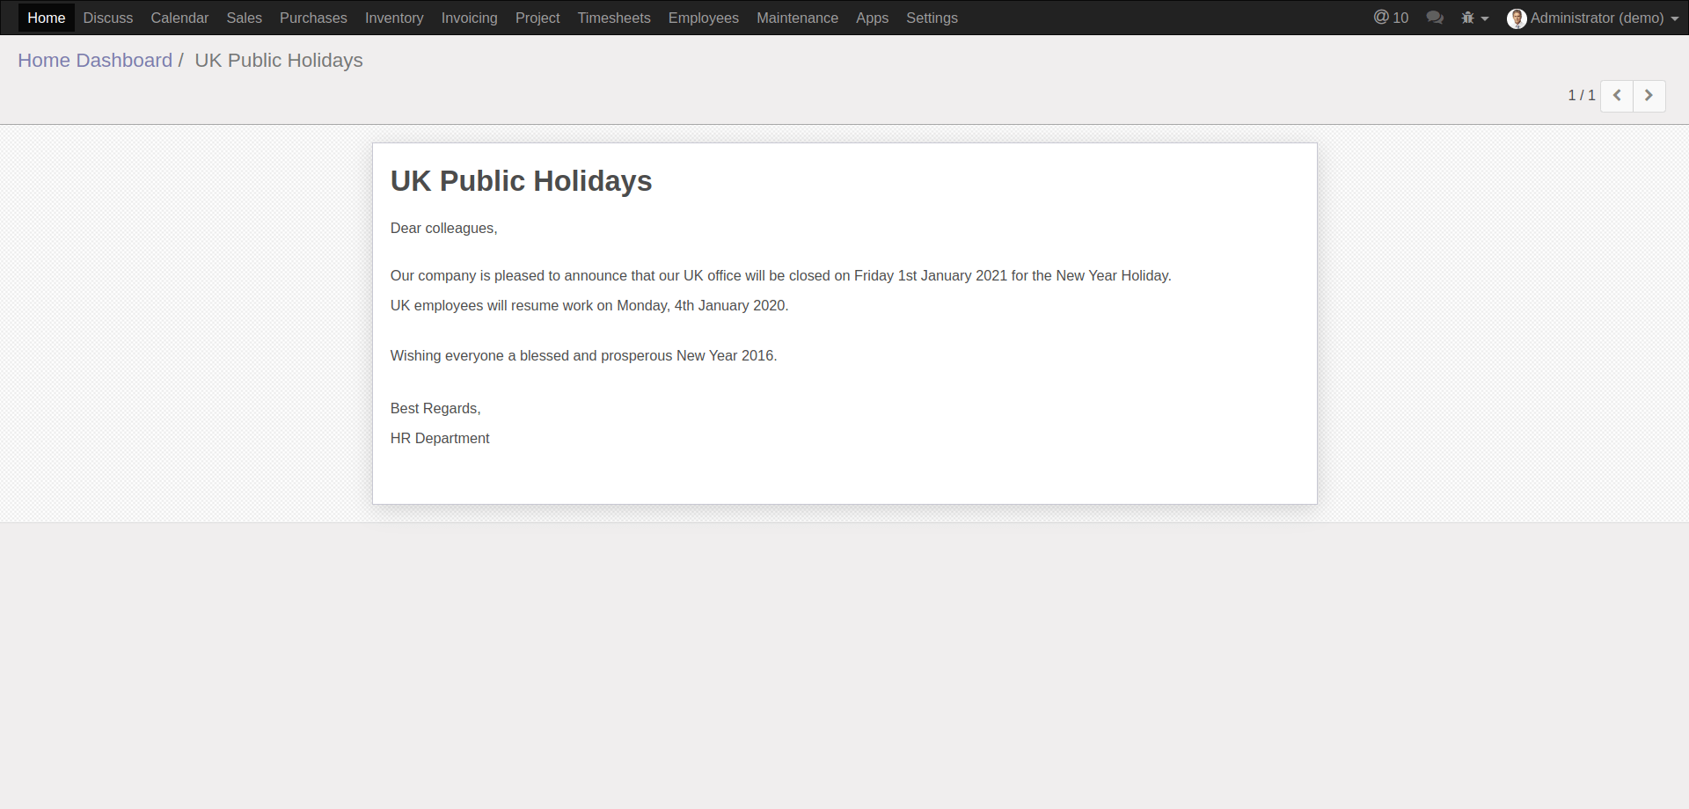This screenshot has width=1689, height=809.
Task: Expand the developer tools dropdown arrow
Action: (1484, 18)
